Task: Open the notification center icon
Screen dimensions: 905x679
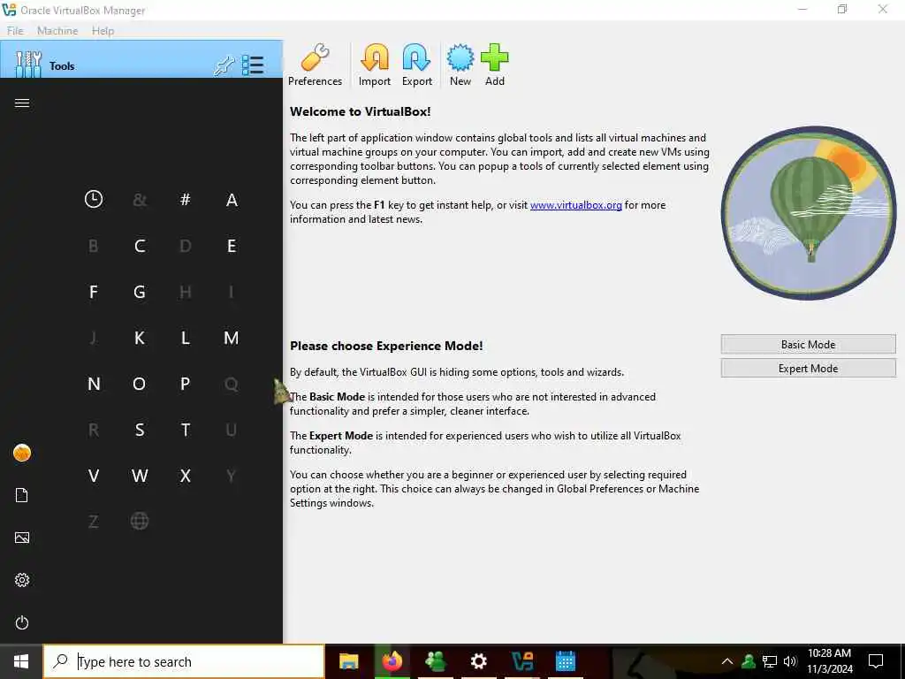Action: [x=876, y=661]
